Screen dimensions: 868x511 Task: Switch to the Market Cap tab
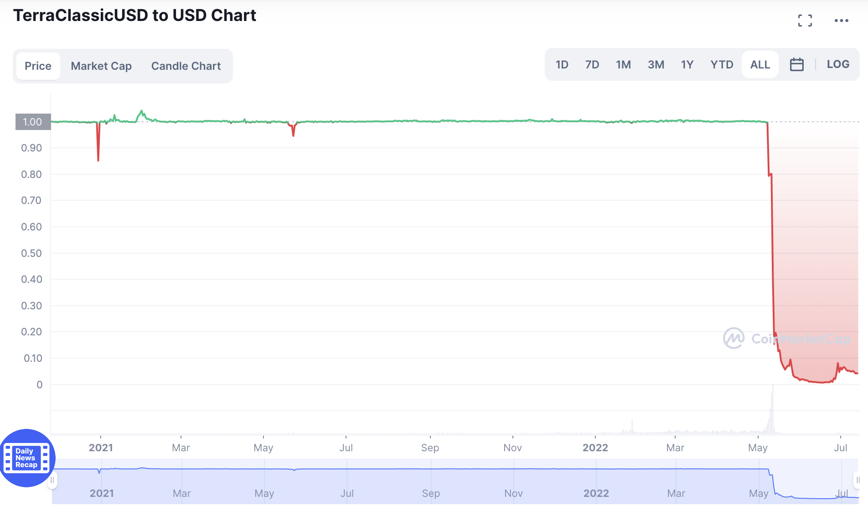click(101, 66)
